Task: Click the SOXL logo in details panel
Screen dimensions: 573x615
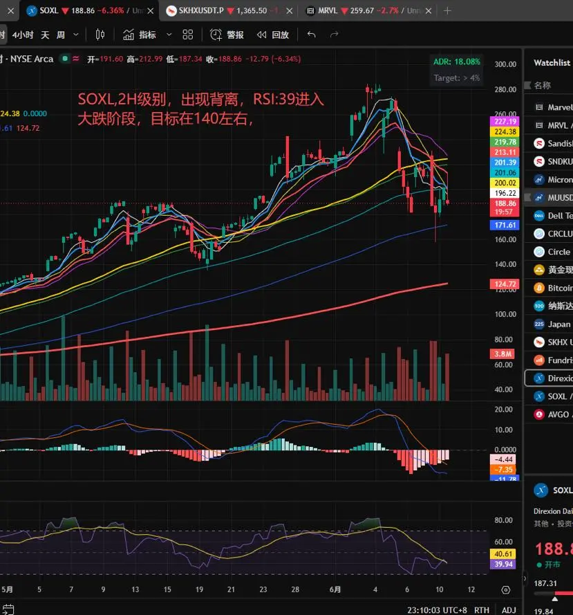Action: click(541, 490)
